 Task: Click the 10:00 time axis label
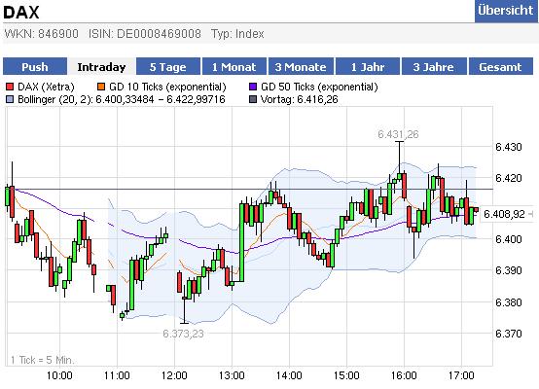(59, 375)
